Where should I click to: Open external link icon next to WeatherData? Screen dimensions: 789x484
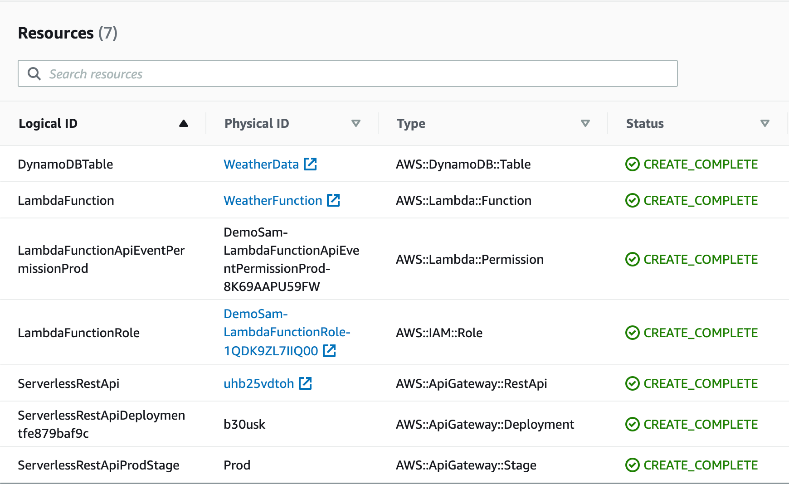click(310, 164)
